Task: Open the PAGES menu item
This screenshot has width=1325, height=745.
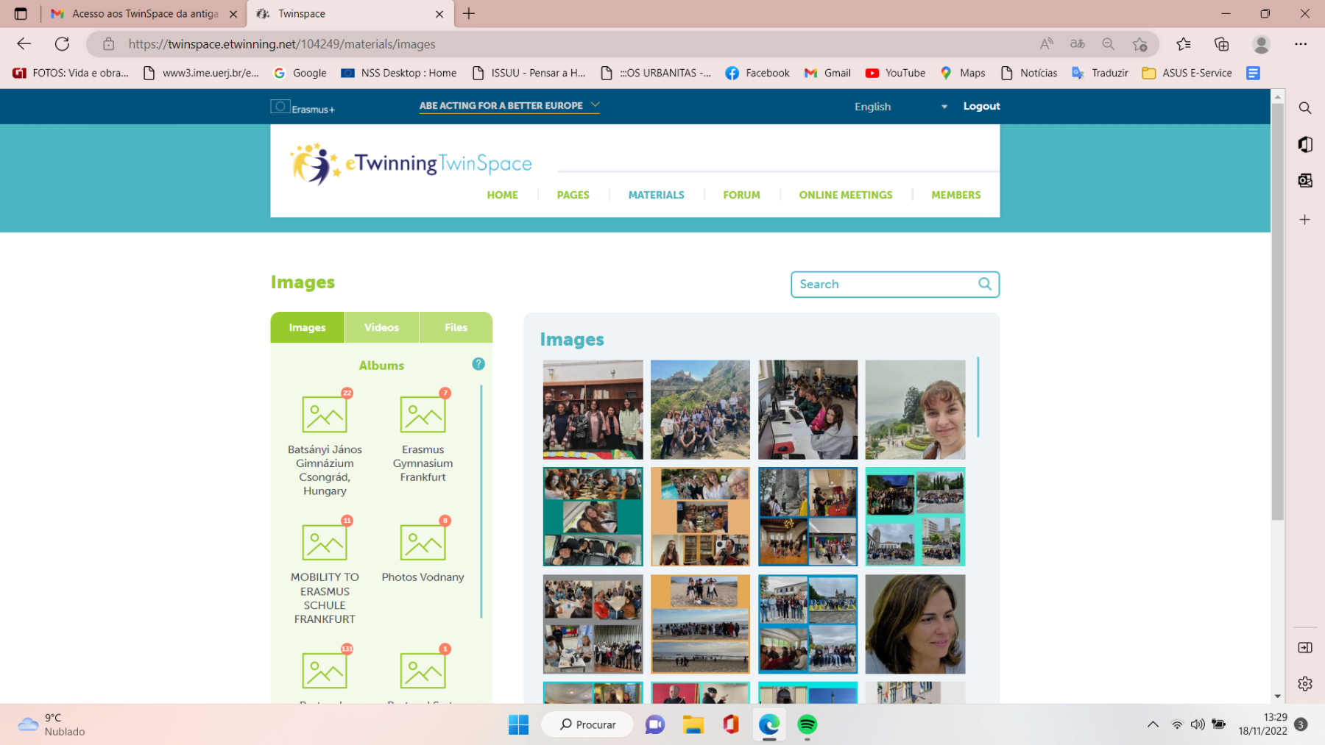Action: (573, 195)
